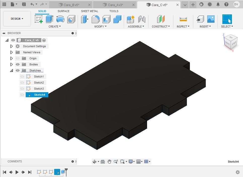Select the Create Sketch tool
Screen dimensions: 243x177
tap(39, 19)
